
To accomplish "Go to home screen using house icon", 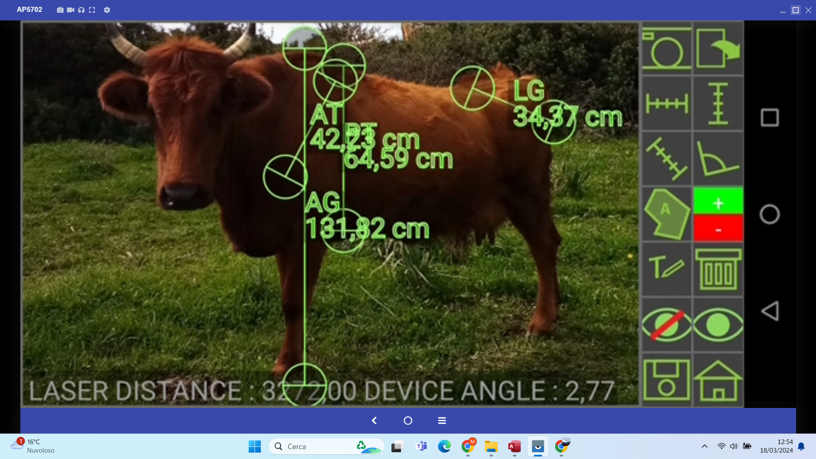I will [718, 380].
